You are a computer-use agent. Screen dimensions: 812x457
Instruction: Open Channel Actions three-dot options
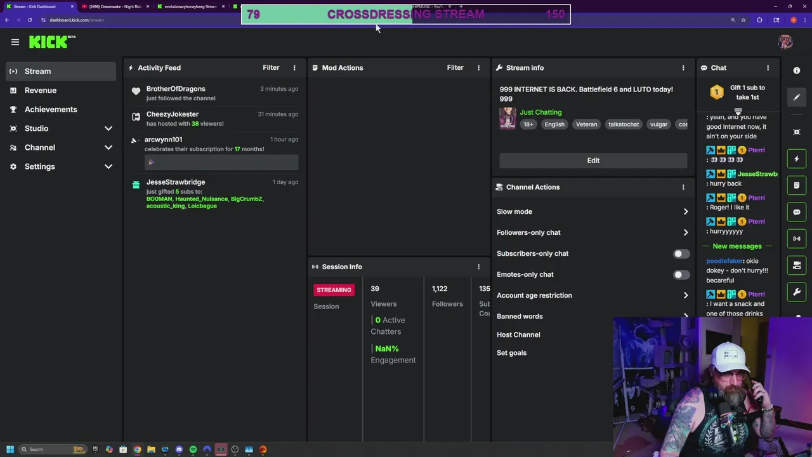pos(683,187)
